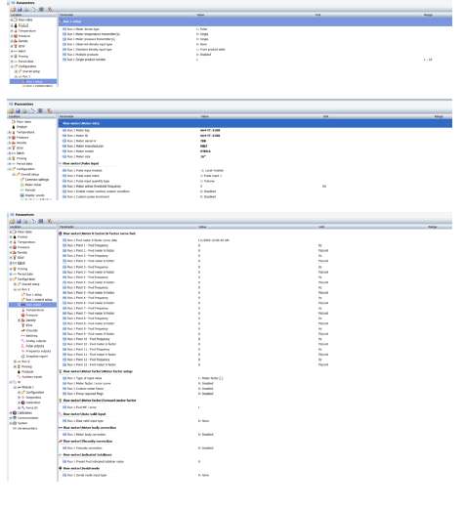Screen dimensions: 464x510
Task: Select the Pressure node icon in bottom tree
Action: 22,315
